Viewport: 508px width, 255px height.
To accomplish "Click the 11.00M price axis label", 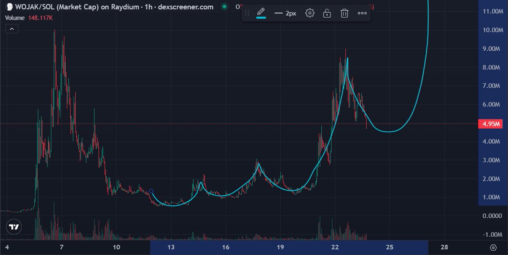I will (494, 11).
